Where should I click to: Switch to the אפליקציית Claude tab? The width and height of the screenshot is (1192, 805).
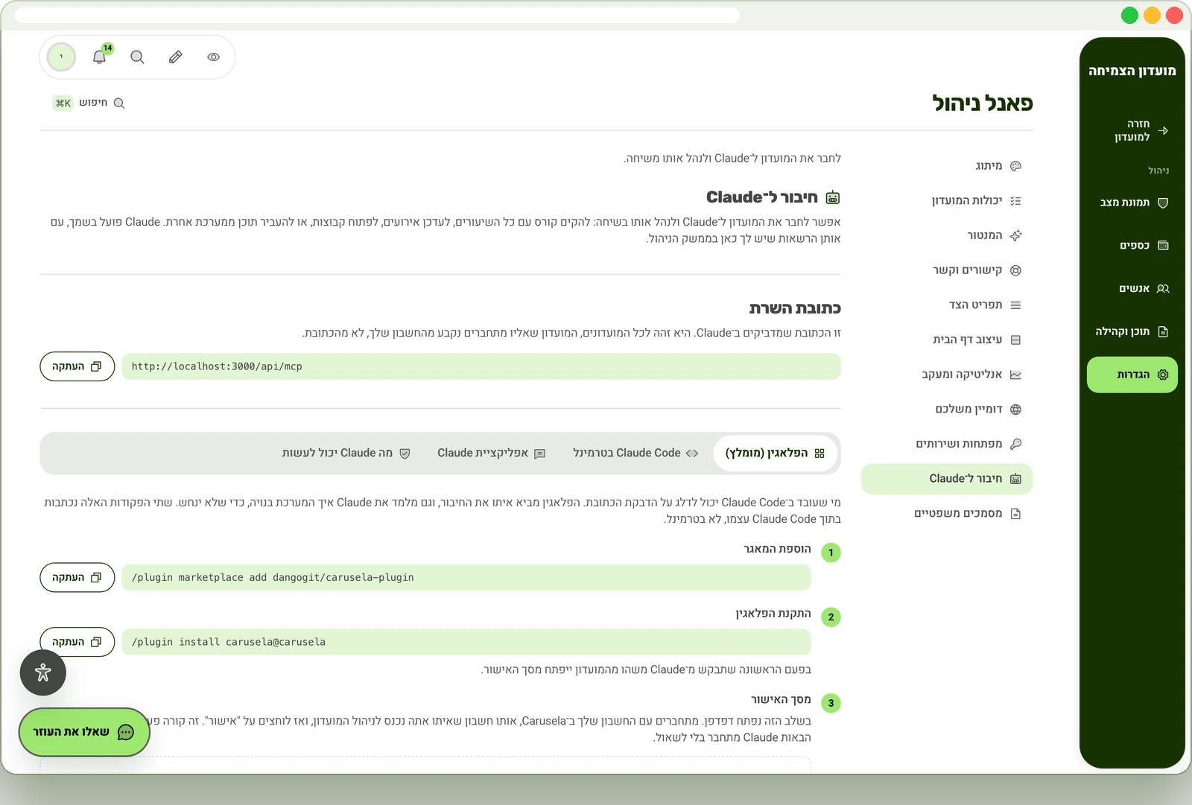pyautogui.click(x=492, y=453)
